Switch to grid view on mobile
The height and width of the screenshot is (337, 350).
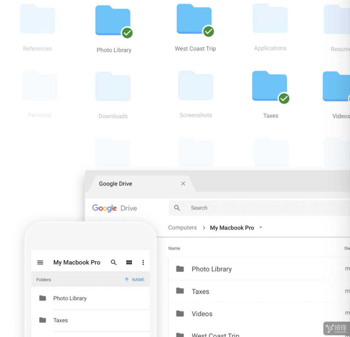click(x=129, y=263)
